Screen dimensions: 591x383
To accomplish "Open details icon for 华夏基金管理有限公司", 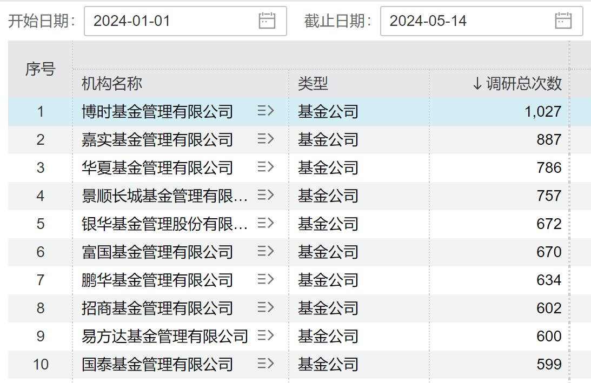I will 265,167.
